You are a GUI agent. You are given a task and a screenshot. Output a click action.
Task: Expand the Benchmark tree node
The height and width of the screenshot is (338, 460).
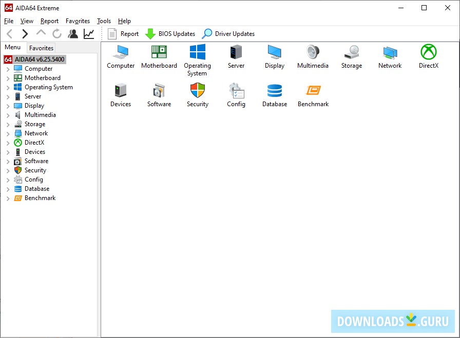coord(8,198)
